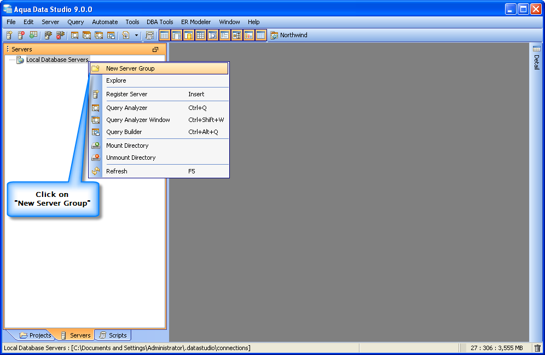Open the Server menu
The height and width of the screenshot is (355, 545).
coord(50,22)
